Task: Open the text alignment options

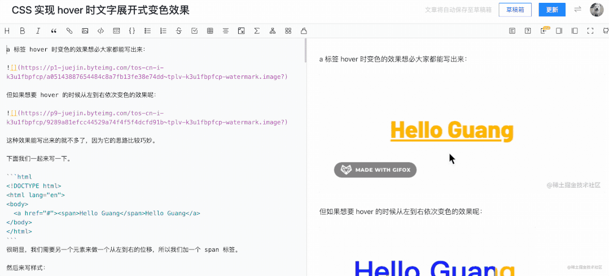Action: pyautogui.click(x=226, y=31)
